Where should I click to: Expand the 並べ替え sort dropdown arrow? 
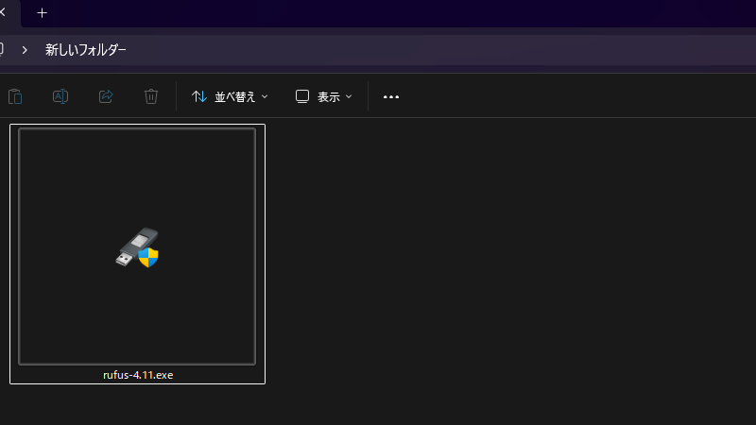point(265,96)
